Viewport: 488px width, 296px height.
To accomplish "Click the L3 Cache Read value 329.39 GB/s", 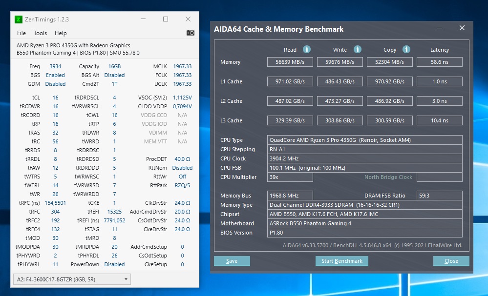I will 290,120.
